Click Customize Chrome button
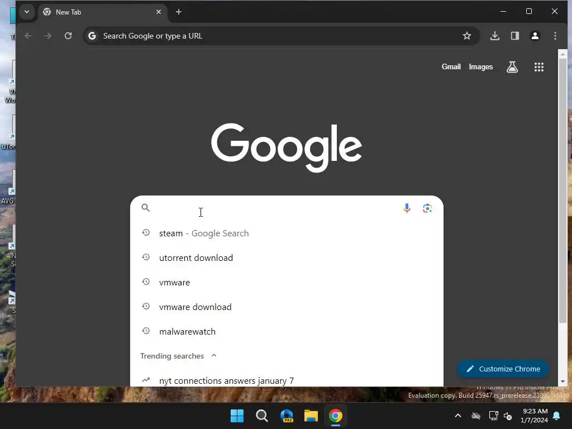This screenshot has height=429, width=572. [503, 369]
